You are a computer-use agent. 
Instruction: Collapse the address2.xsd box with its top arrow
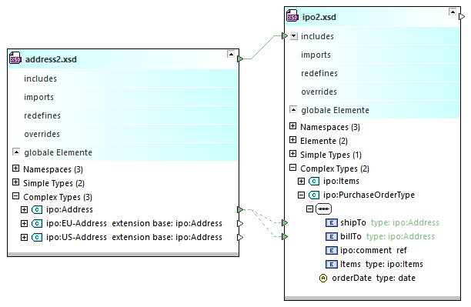tap(231, 54)
